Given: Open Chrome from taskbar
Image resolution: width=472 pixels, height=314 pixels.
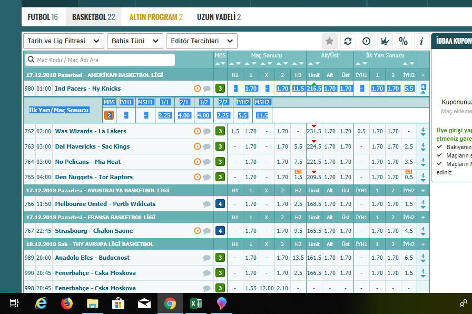Looking at the screenshot, I should 170,303.
